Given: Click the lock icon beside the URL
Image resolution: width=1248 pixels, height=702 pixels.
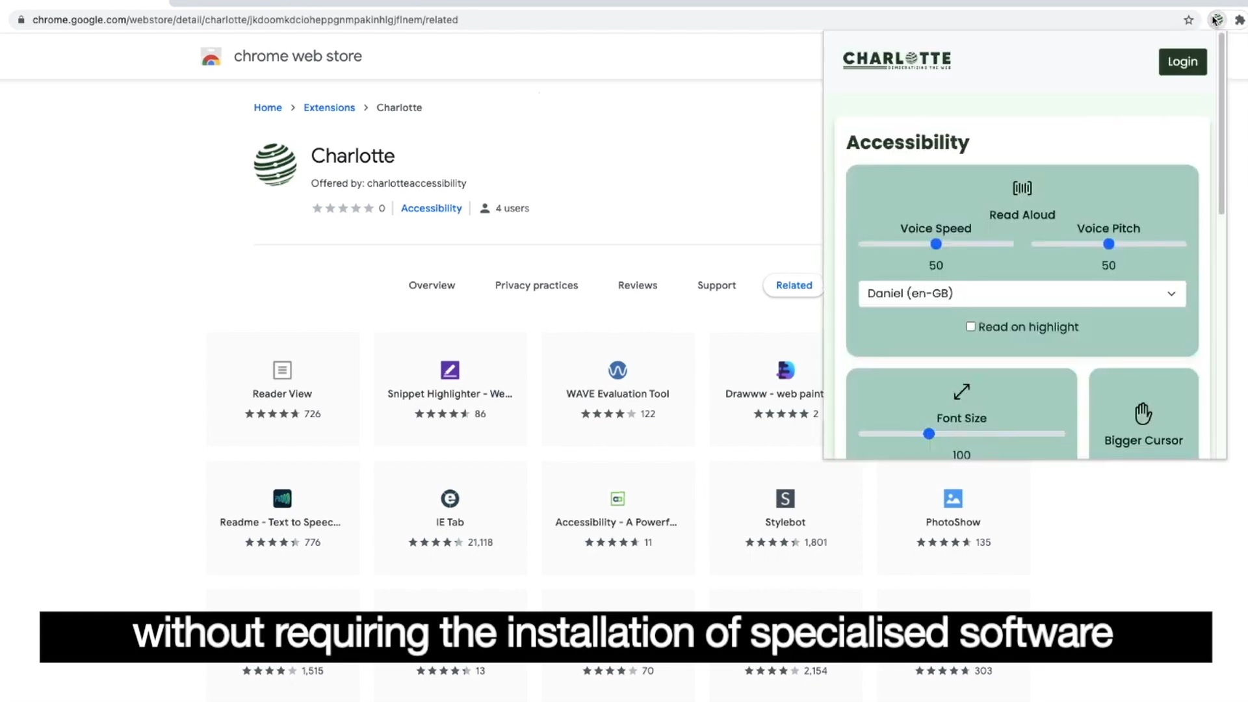Looking at the screenshot, I should [x=21, y=19].
